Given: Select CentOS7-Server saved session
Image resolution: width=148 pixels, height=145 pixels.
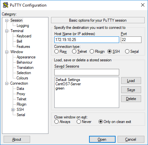Looking at the screenshot, I should [68, 84].
